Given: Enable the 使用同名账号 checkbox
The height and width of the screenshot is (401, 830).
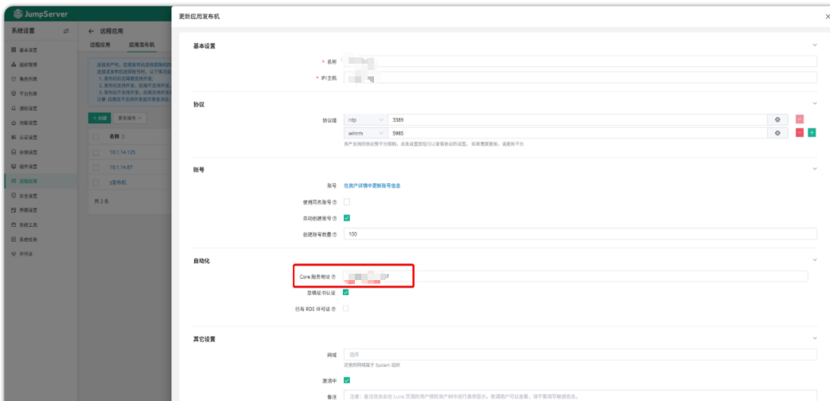Looking at the screenshot, I should (x=346, y=202).
